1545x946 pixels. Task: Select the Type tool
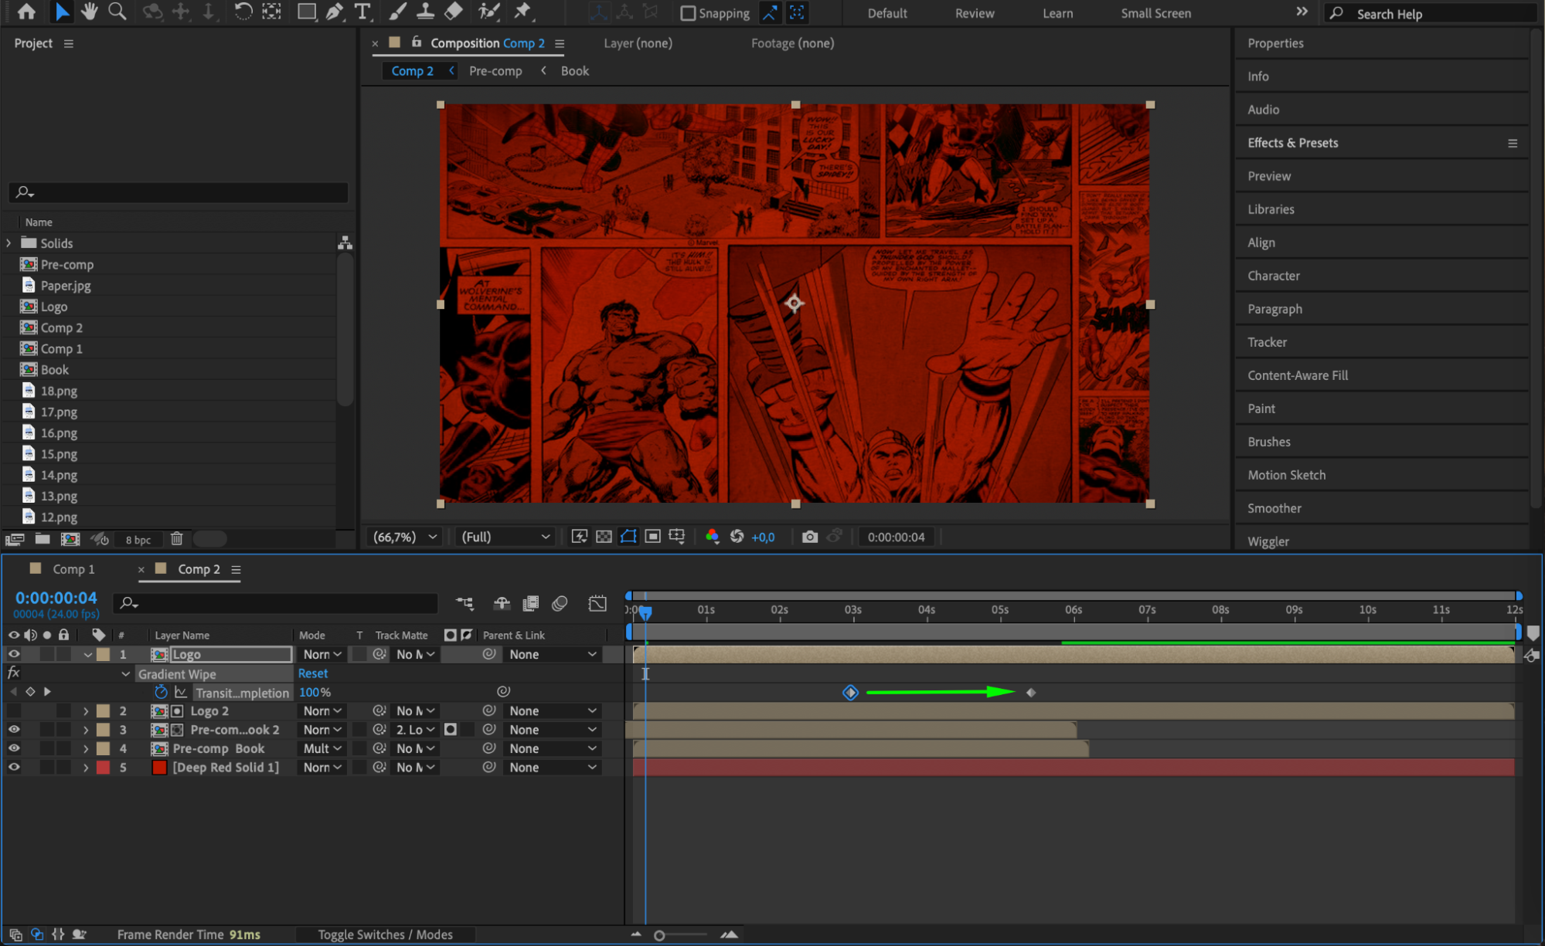tap(362, 12)
